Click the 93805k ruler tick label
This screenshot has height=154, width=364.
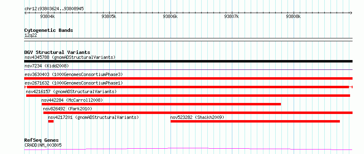click(109, 16)
